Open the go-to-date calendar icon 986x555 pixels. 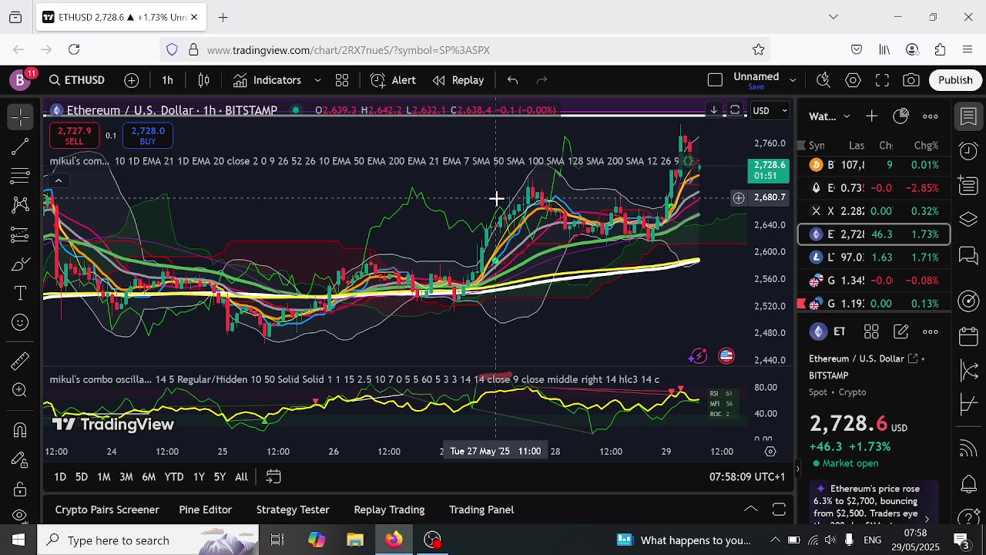(273, 477)
